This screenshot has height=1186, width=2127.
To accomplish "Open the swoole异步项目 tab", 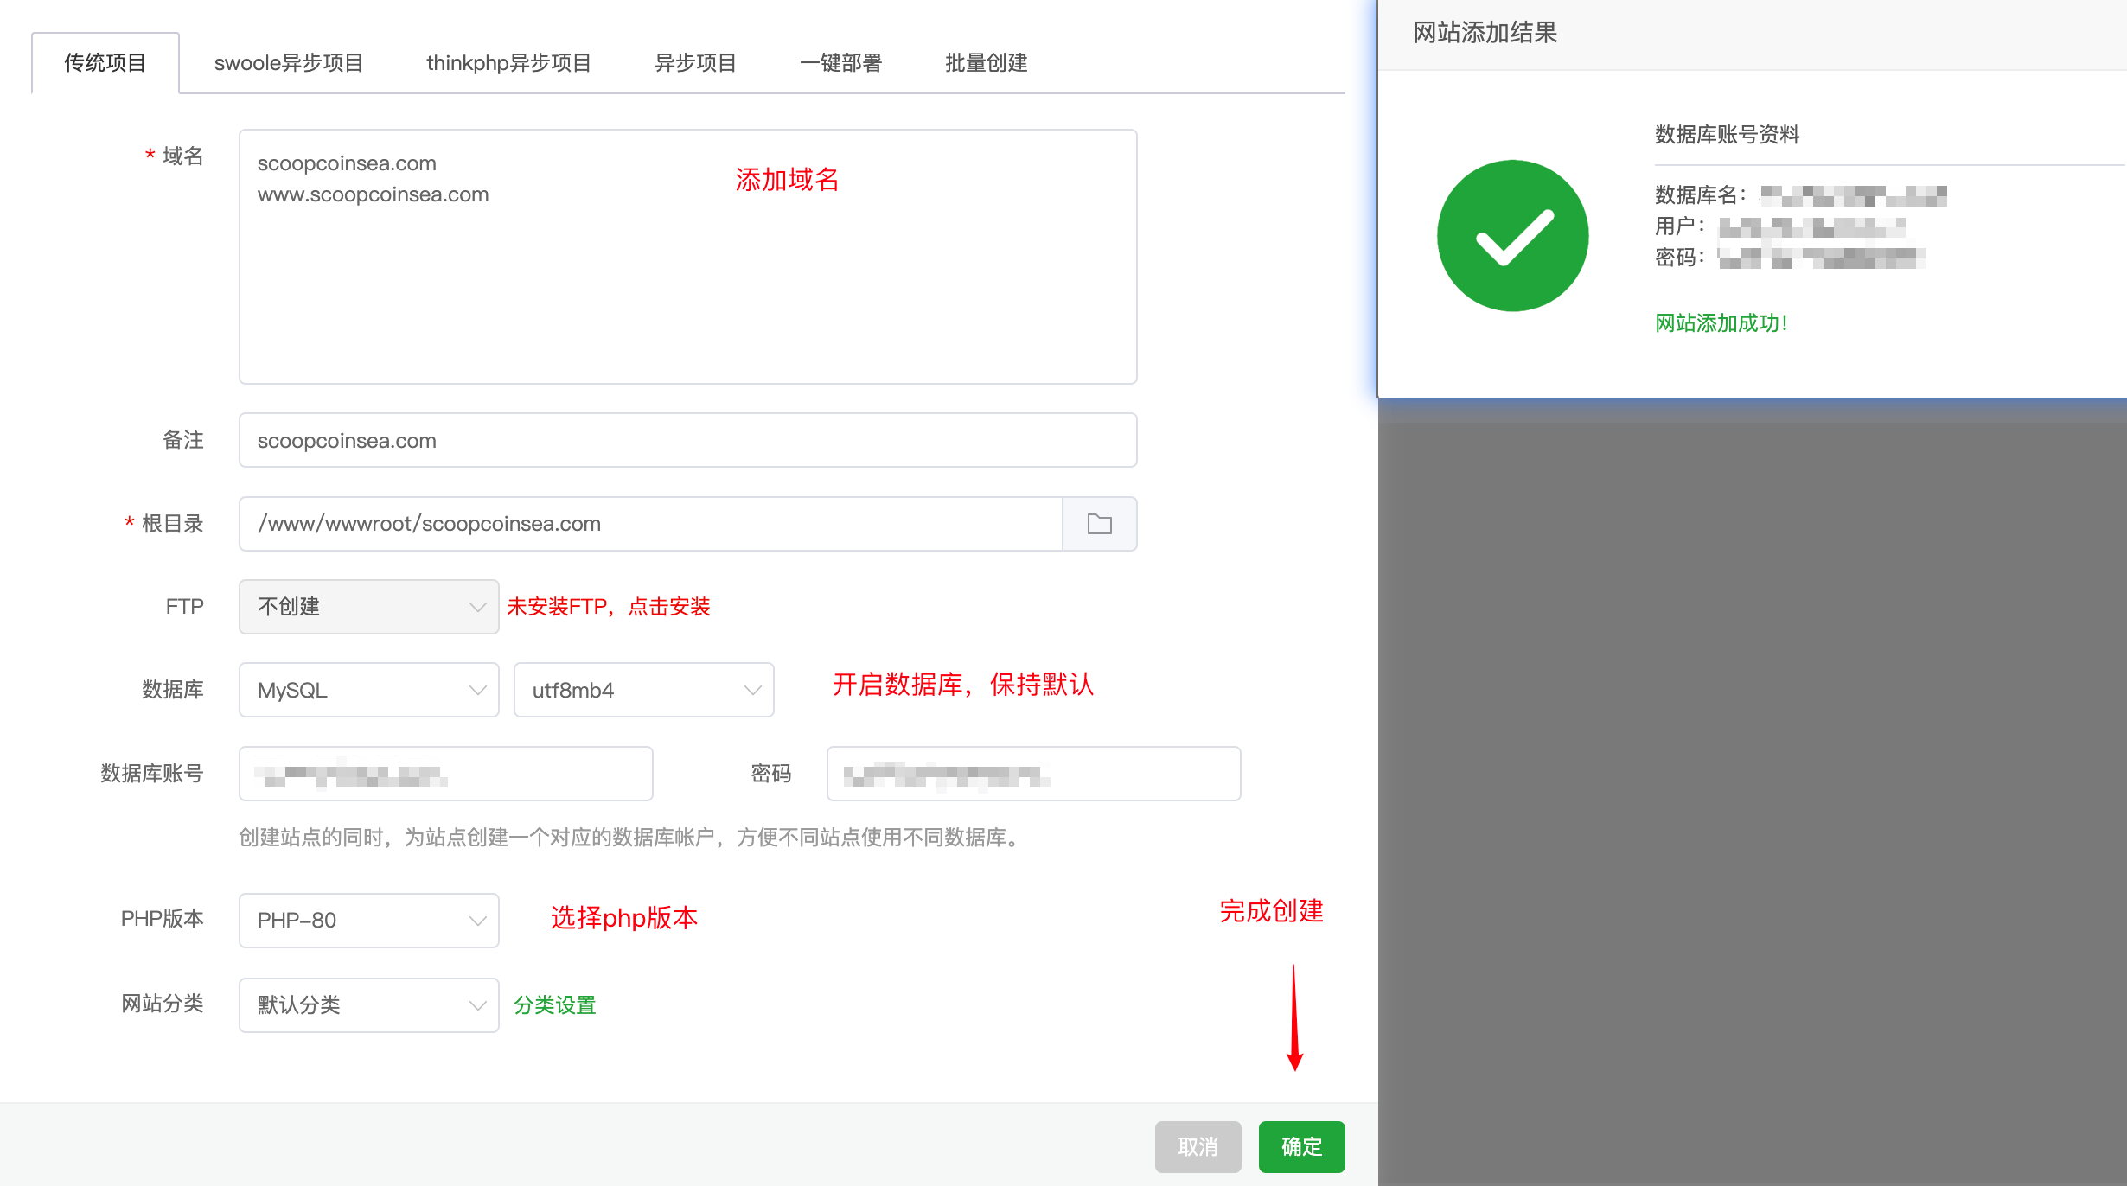I will click(x=289, y=63).
